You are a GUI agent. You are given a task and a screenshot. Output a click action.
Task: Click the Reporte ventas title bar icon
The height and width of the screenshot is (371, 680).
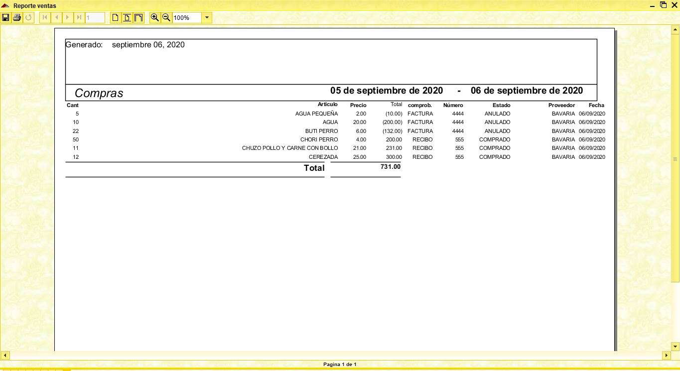click(x=5, y=5)
